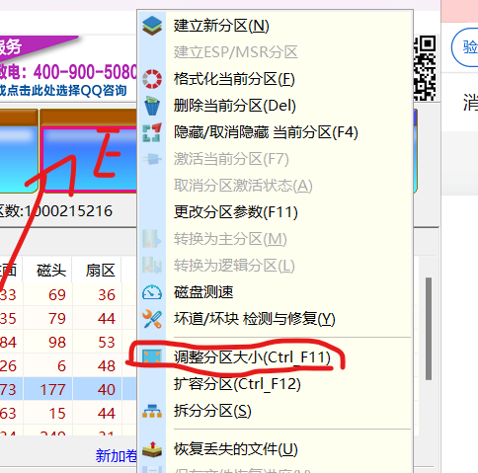This screenshot has width=478, height=473.
Task: Click disabled 转换为逻辑分区(L) entry
Action: tap(234, 266)
